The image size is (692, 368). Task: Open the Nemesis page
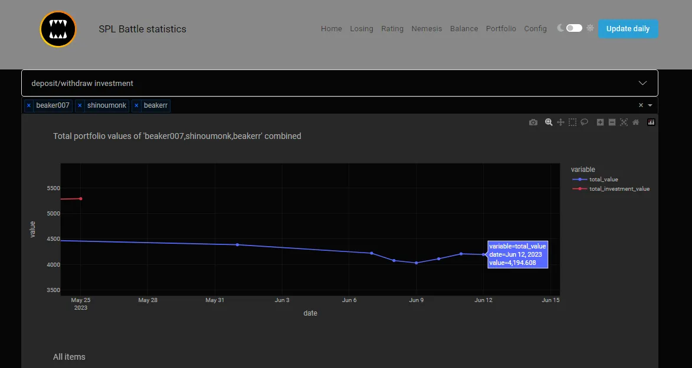pyautogui.click(x=427, y=29)
